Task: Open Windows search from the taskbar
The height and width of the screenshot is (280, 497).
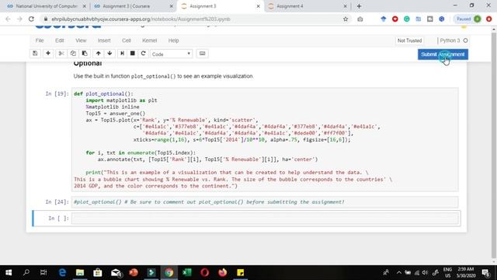Action: [26, 272]
